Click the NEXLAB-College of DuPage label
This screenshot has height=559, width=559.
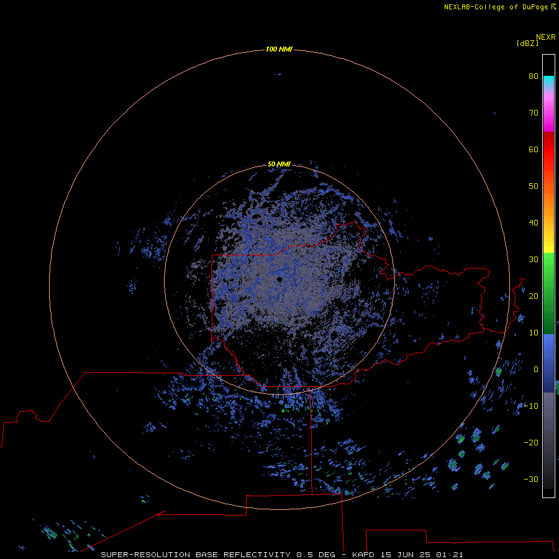tap(500, 7)
